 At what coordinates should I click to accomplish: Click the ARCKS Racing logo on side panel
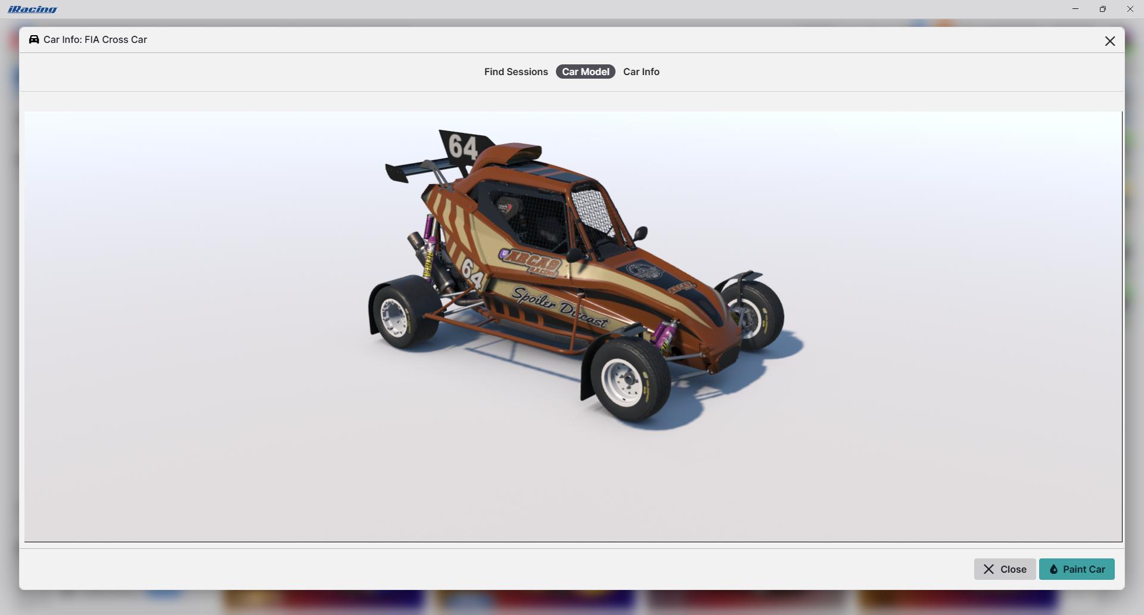click(530, 262)
